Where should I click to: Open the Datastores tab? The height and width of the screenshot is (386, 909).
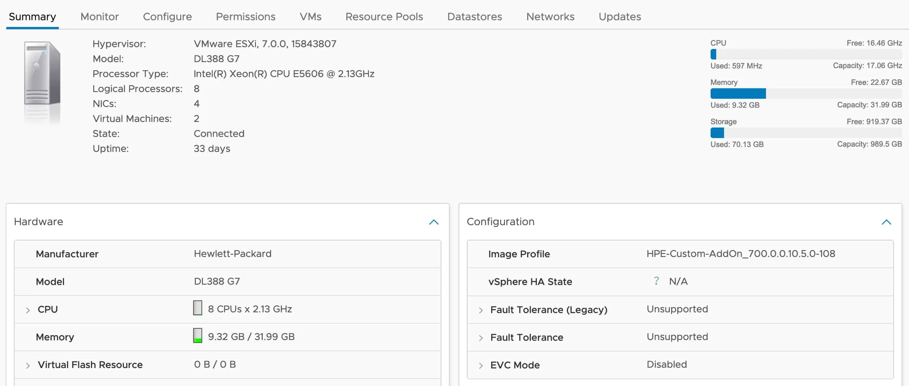tap(474, 16)
